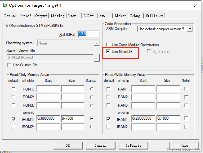Screen dimensions: 203x153
Task: Check the ROM2 default checkbox
Action: point(14,97)
